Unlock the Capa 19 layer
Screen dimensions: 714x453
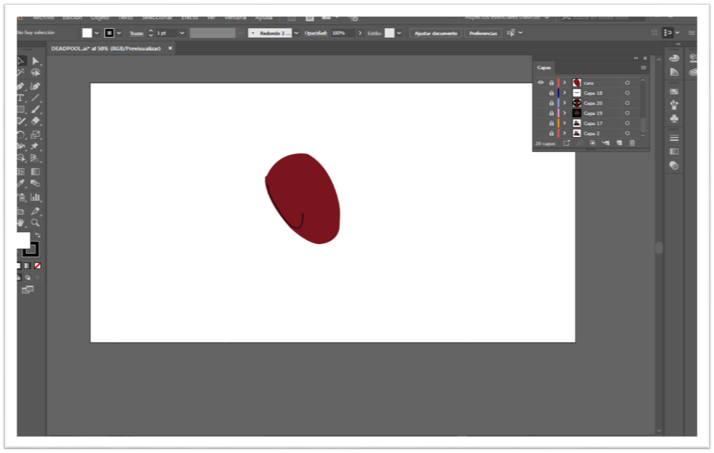(552, 113)
